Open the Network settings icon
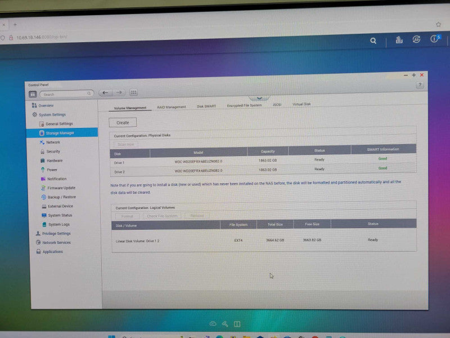 point(42,143)
